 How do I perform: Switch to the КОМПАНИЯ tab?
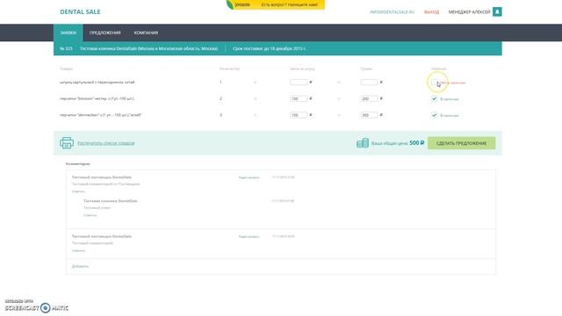pyautogui.click(x=146, y=32)
